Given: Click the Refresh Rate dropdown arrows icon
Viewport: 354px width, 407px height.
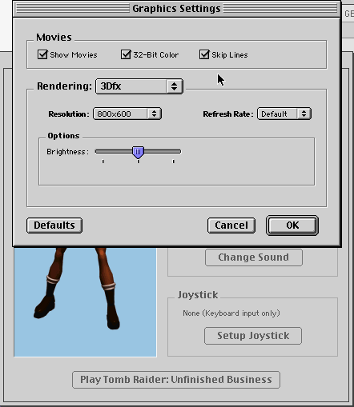Looking at the screenshot, I should (x=304, y=114).
